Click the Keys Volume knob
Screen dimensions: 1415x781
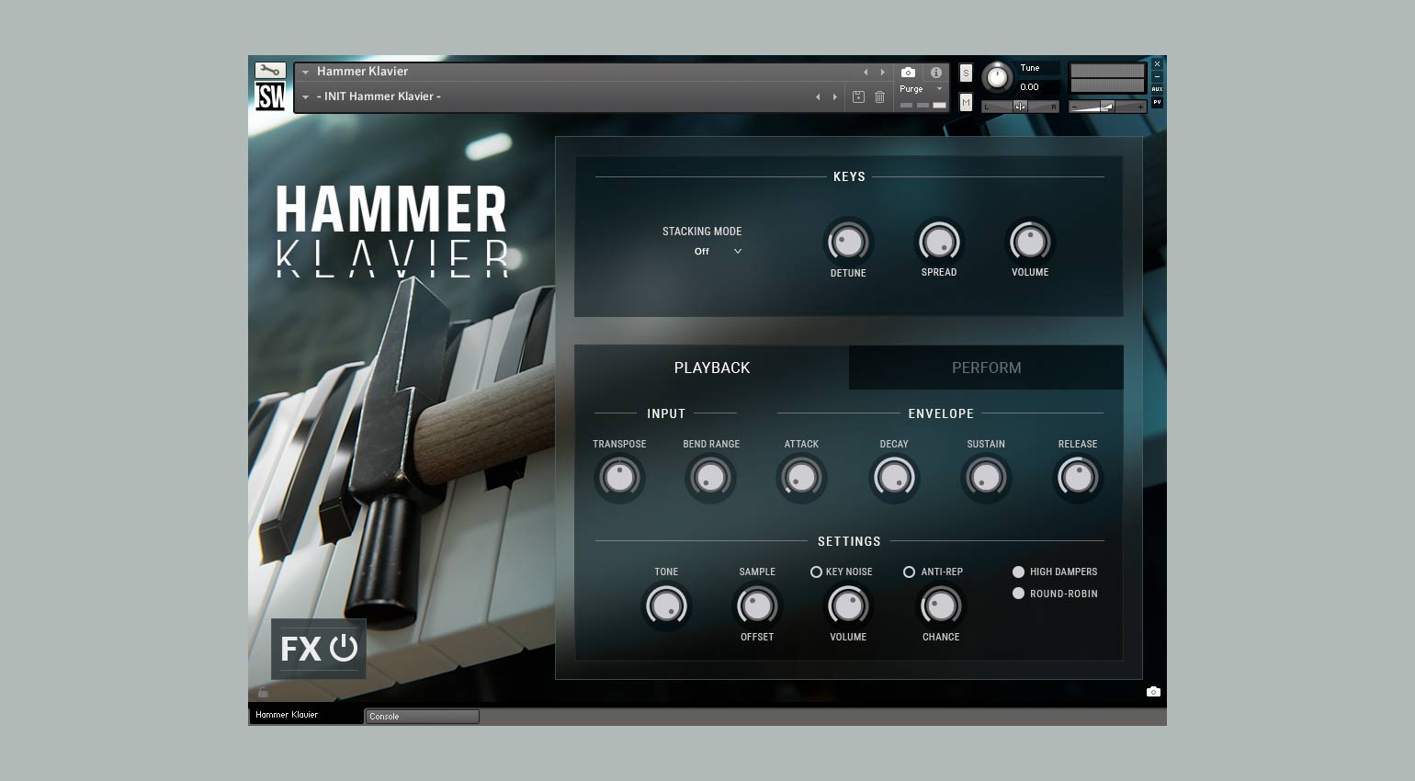[1029, 243]
